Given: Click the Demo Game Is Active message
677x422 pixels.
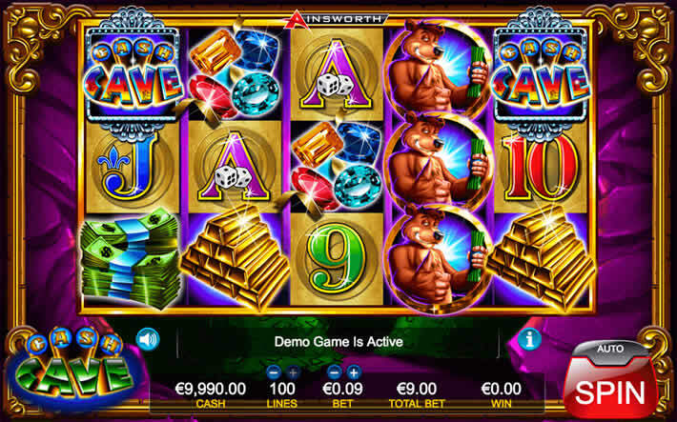Looking at the screenshot, I should click(338, 342).
